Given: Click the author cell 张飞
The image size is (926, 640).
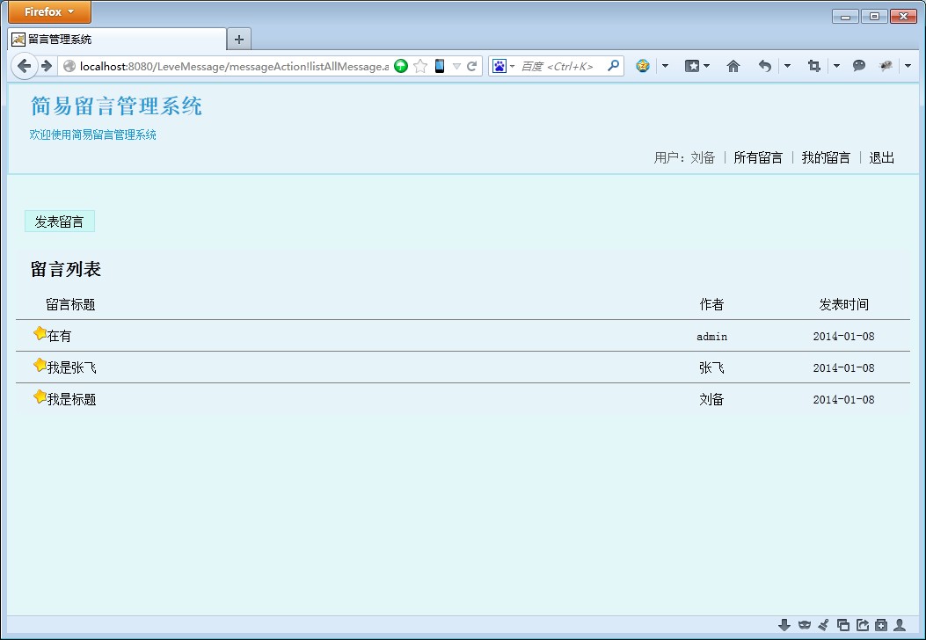Looking at the screenshot, I should point(711,367).
